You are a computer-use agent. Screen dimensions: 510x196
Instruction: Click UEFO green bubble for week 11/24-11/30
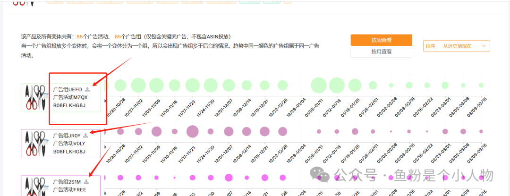[x=211, y=85]
